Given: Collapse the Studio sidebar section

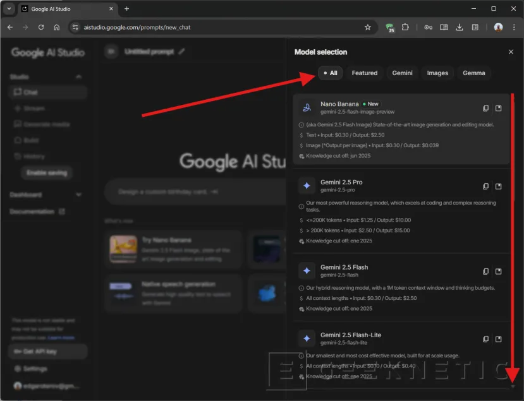Looking at the screenshot, I should [x=78, y=77].
